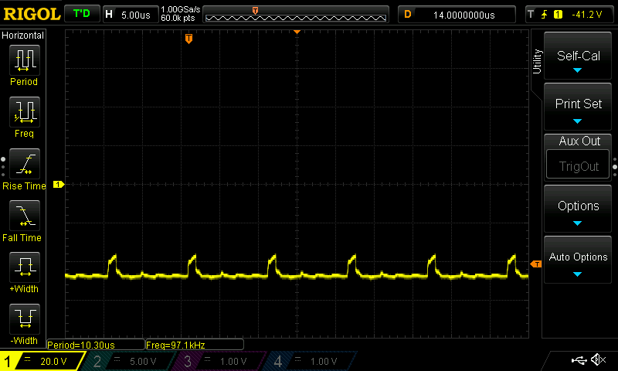Click the Aux Out label

[579, 141]
